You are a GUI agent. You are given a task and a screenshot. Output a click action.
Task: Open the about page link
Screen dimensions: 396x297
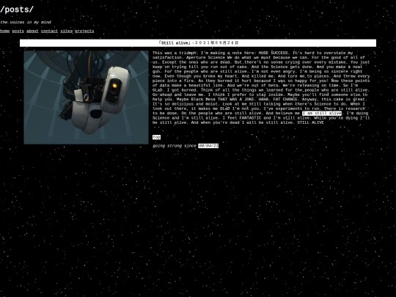pyautogui.click(x=32, y=31)
